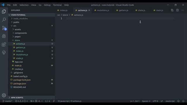Change file encoding UTF-8

click(x=155, y=101)
